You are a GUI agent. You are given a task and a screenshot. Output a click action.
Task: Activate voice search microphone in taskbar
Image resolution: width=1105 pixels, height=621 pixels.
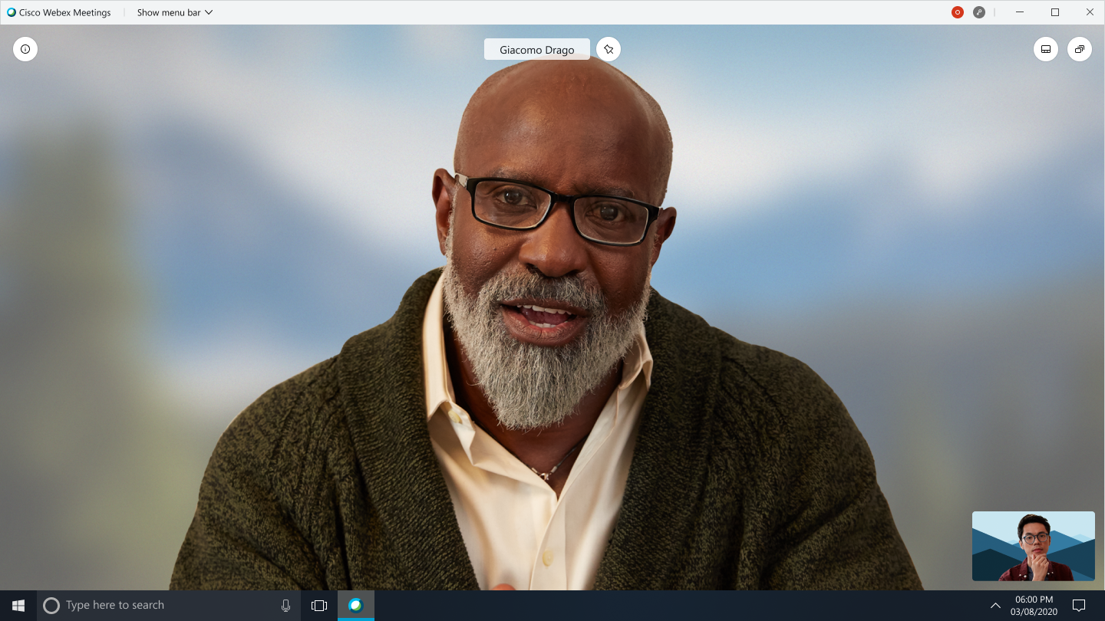(x=286, y=605)
